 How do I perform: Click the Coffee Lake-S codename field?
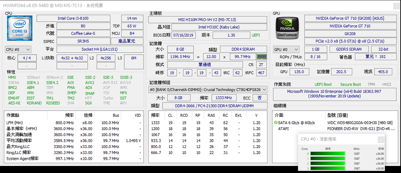83,34
